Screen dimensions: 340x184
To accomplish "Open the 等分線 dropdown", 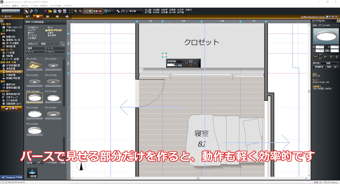I will [134, 11].
